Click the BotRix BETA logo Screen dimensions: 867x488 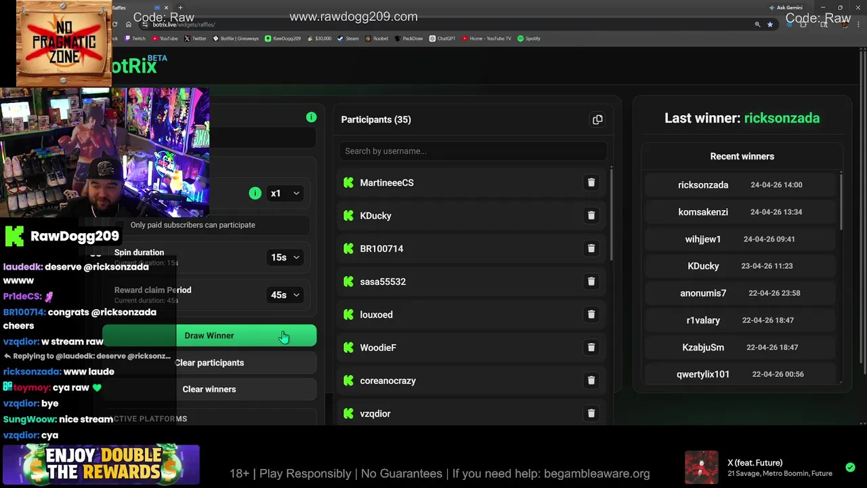click(139, 65)
